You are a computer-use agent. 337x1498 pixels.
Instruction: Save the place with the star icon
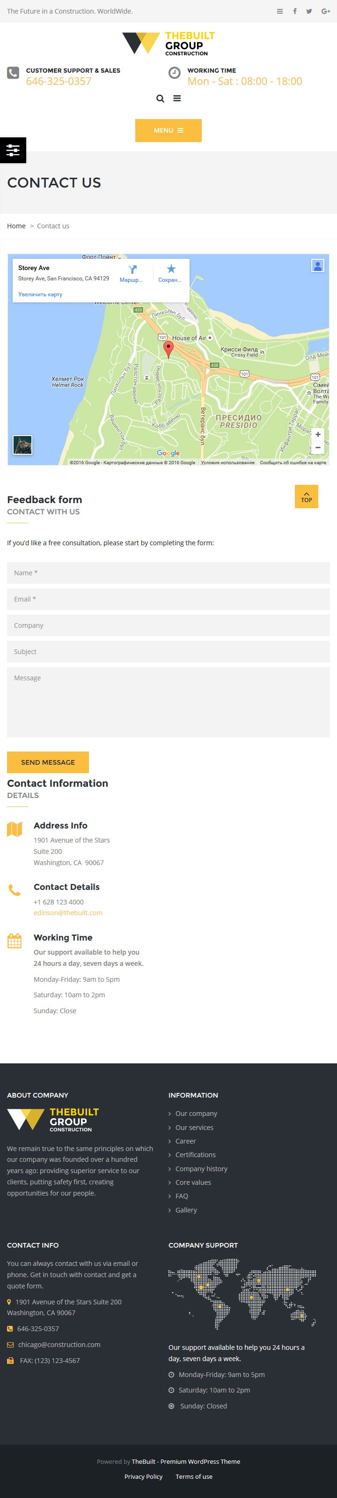pyautogui.click(x=171, y=269)
